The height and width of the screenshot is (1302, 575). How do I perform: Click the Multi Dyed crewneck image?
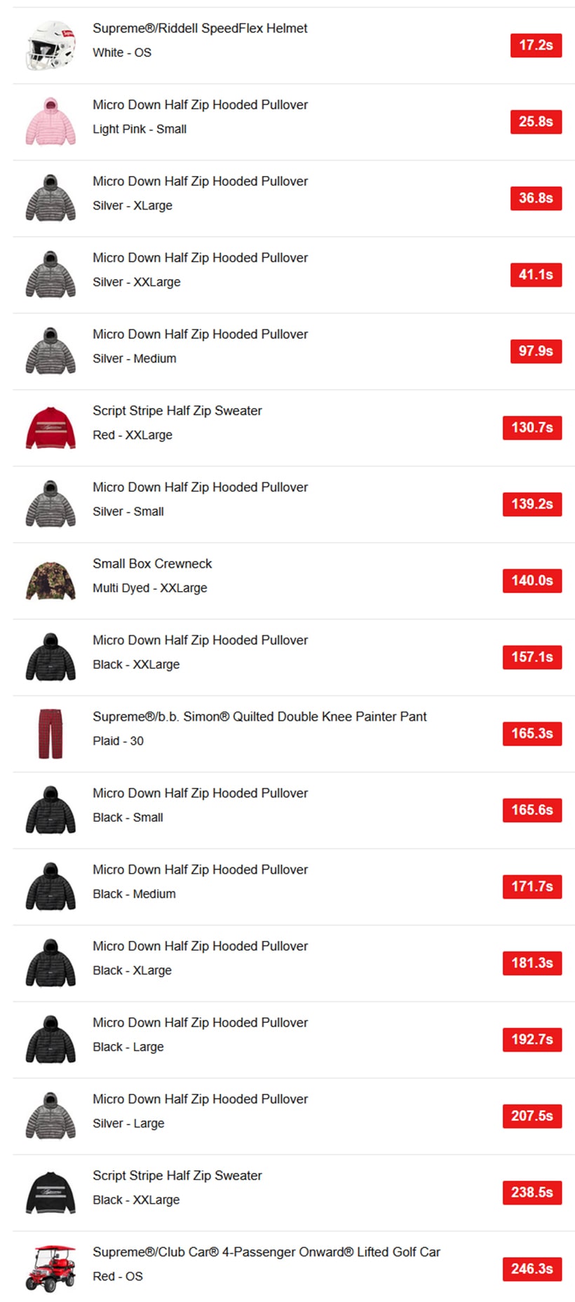click(x=50, y=581)
